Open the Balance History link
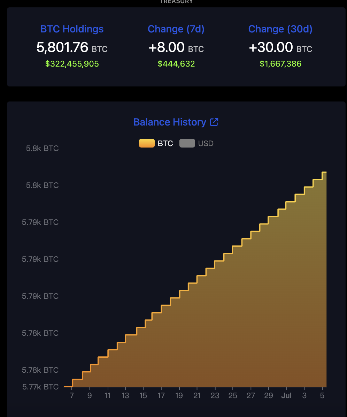 click(170, 122)
